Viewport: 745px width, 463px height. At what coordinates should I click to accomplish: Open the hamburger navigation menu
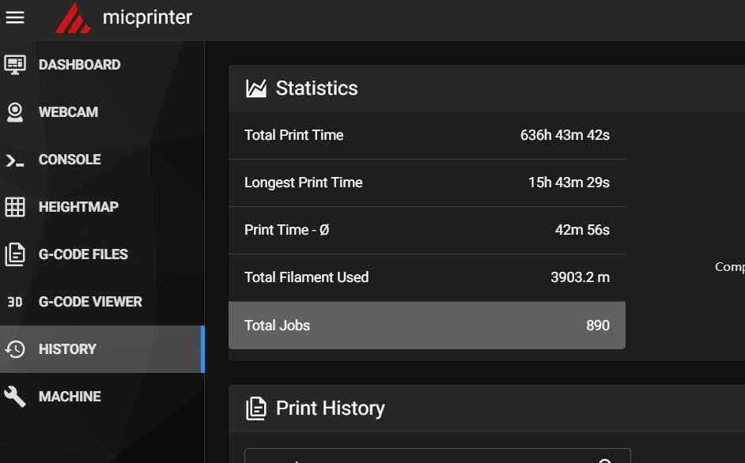(x=15, y=17)
